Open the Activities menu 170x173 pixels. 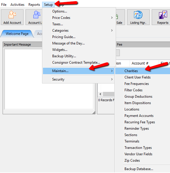(17, 5)
